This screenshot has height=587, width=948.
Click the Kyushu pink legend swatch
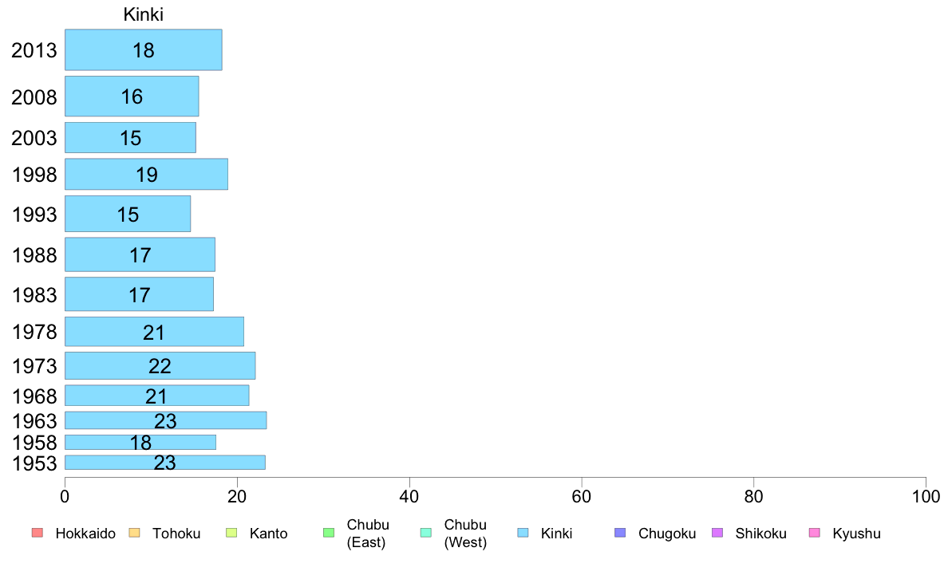[x=815, y=533]
